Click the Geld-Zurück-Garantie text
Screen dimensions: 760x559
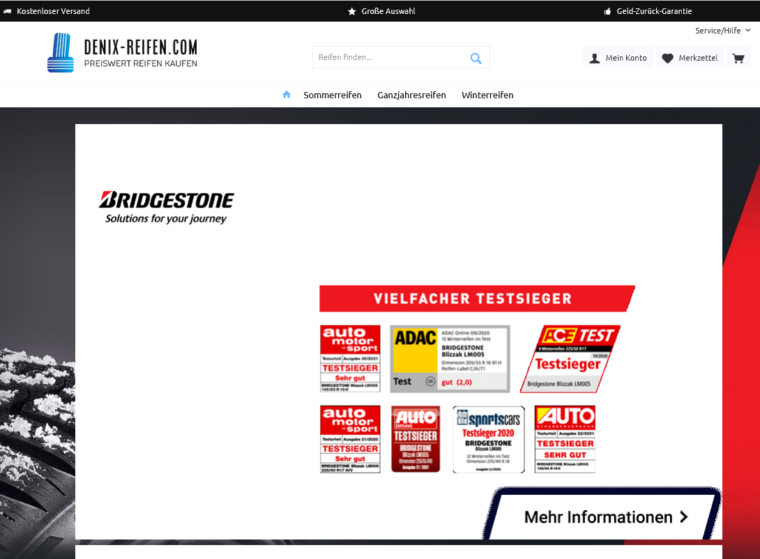(x=654, y=11)
